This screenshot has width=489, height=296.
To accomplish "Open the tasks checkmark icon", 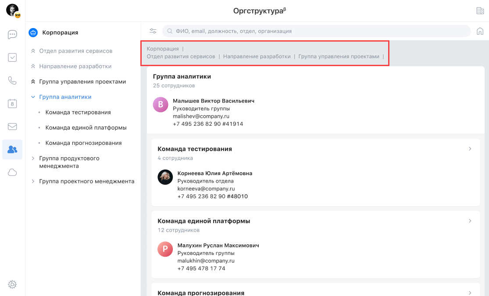I will pyautogui.click(x=12, y=57).
